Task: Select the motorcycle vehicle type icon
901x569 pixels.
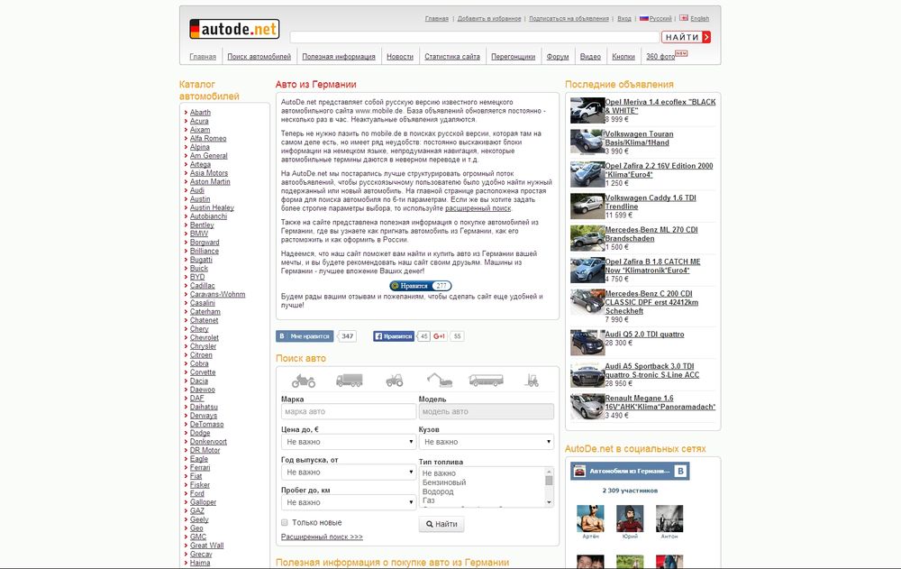Action: [x=304, y=381]
